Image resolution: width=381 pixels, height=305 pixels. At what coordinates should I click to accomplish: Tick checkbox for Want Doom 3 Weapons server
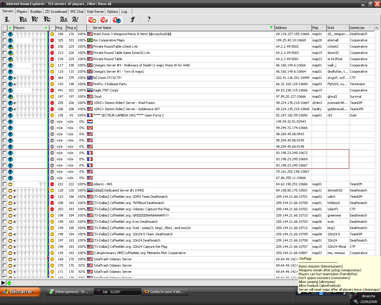point(4,34)
